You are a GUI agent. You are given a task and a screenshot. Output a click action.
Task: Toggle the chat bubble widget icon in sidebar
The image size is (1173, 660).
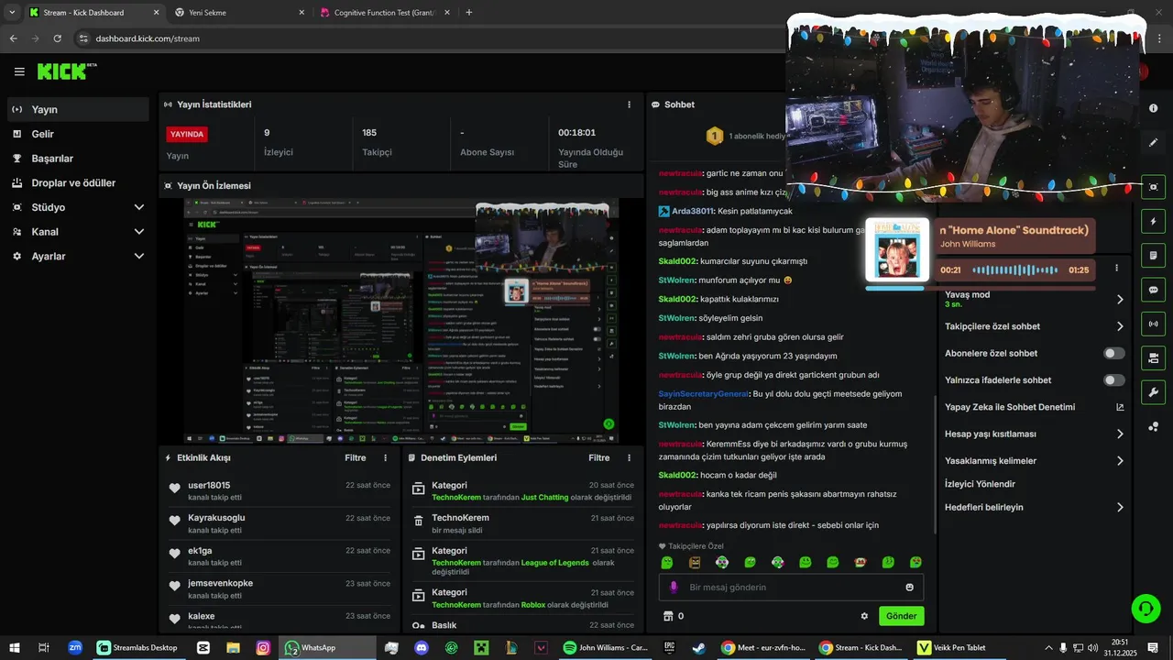tap(1153, 290)
